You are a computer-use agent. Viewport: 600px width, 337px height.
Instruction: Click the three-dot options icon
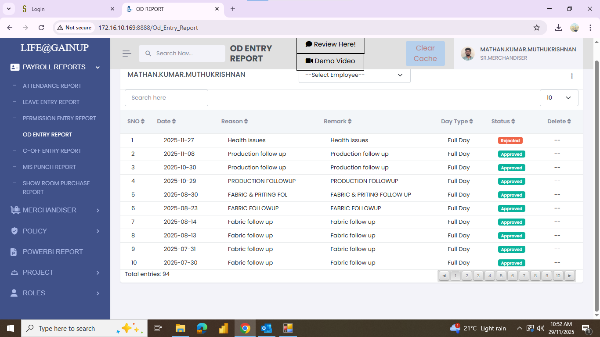point(571,76)
